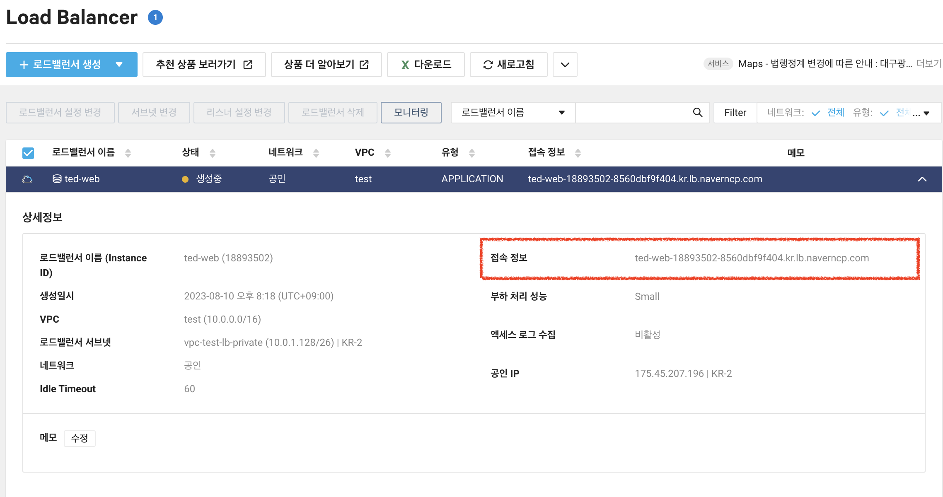The width and height of the screenshot is (943, 497).
Task: Open the 로드밸런서 이름 search type dropdown
Action: click(x=513, y=113)
